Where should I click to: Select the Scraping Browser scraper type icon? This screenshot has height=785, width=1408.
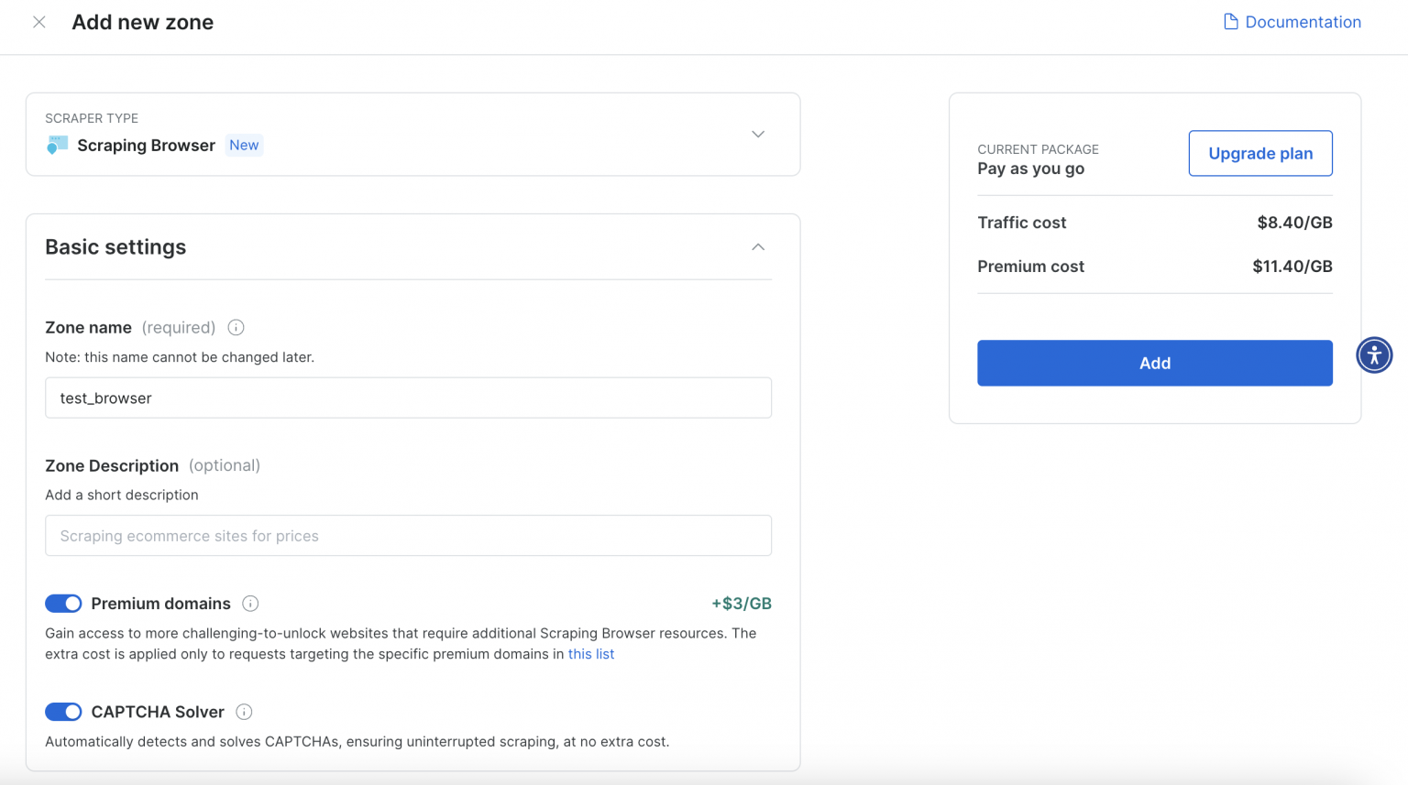pyautogui.click(x=57, y=145)
